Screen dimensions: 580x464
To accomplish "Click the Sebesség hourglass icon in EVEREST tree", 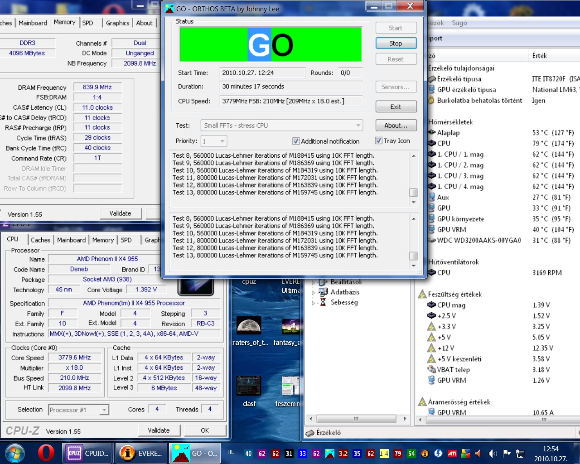I will (323, 302).
